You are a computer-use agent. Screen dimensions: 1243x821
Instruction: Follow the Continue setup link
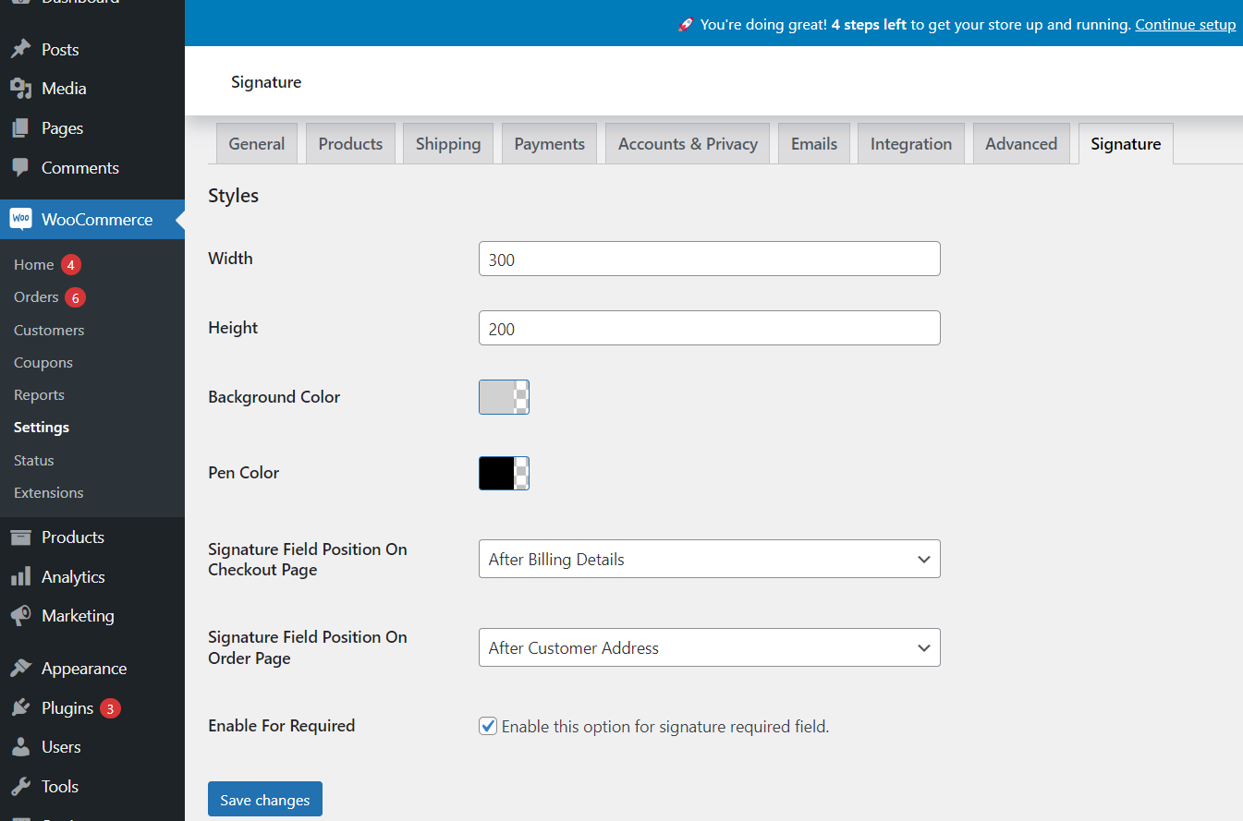click(x=1185, y=25)
